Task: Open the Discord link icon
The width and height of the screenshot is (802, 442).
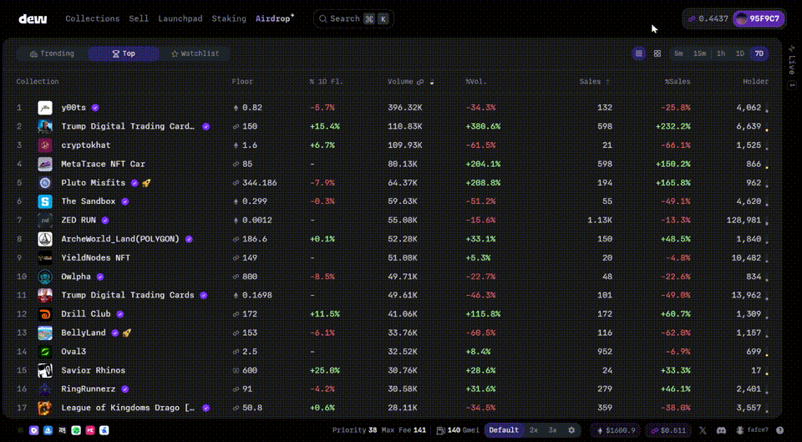Action: [721, 430]
